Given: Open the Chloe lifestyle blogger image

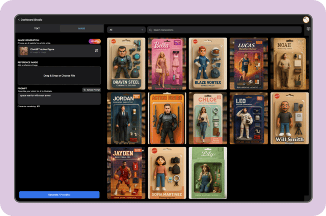Looking at the screenshot, I should [x=208, y=118].
